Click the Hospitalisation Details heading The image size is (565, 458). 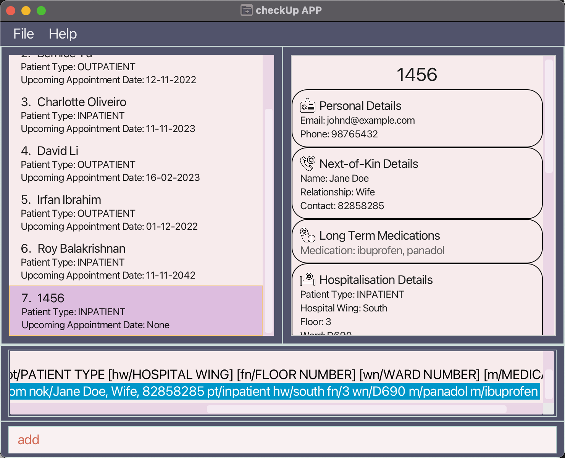point(376,280)
